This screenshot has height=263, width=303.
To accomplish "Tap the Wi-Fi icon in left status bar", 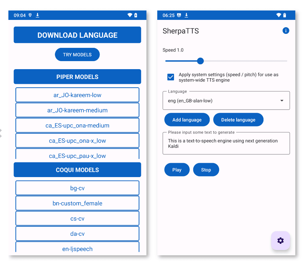I will [130, 15].
